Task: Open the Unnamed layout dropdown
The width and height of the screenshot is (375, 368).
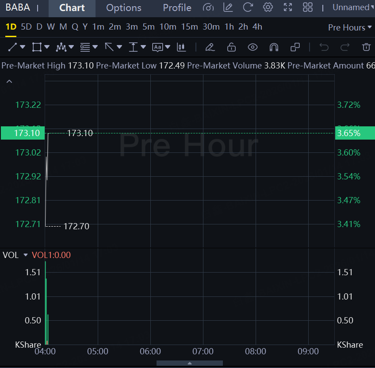Action: [x=352, y=8]
